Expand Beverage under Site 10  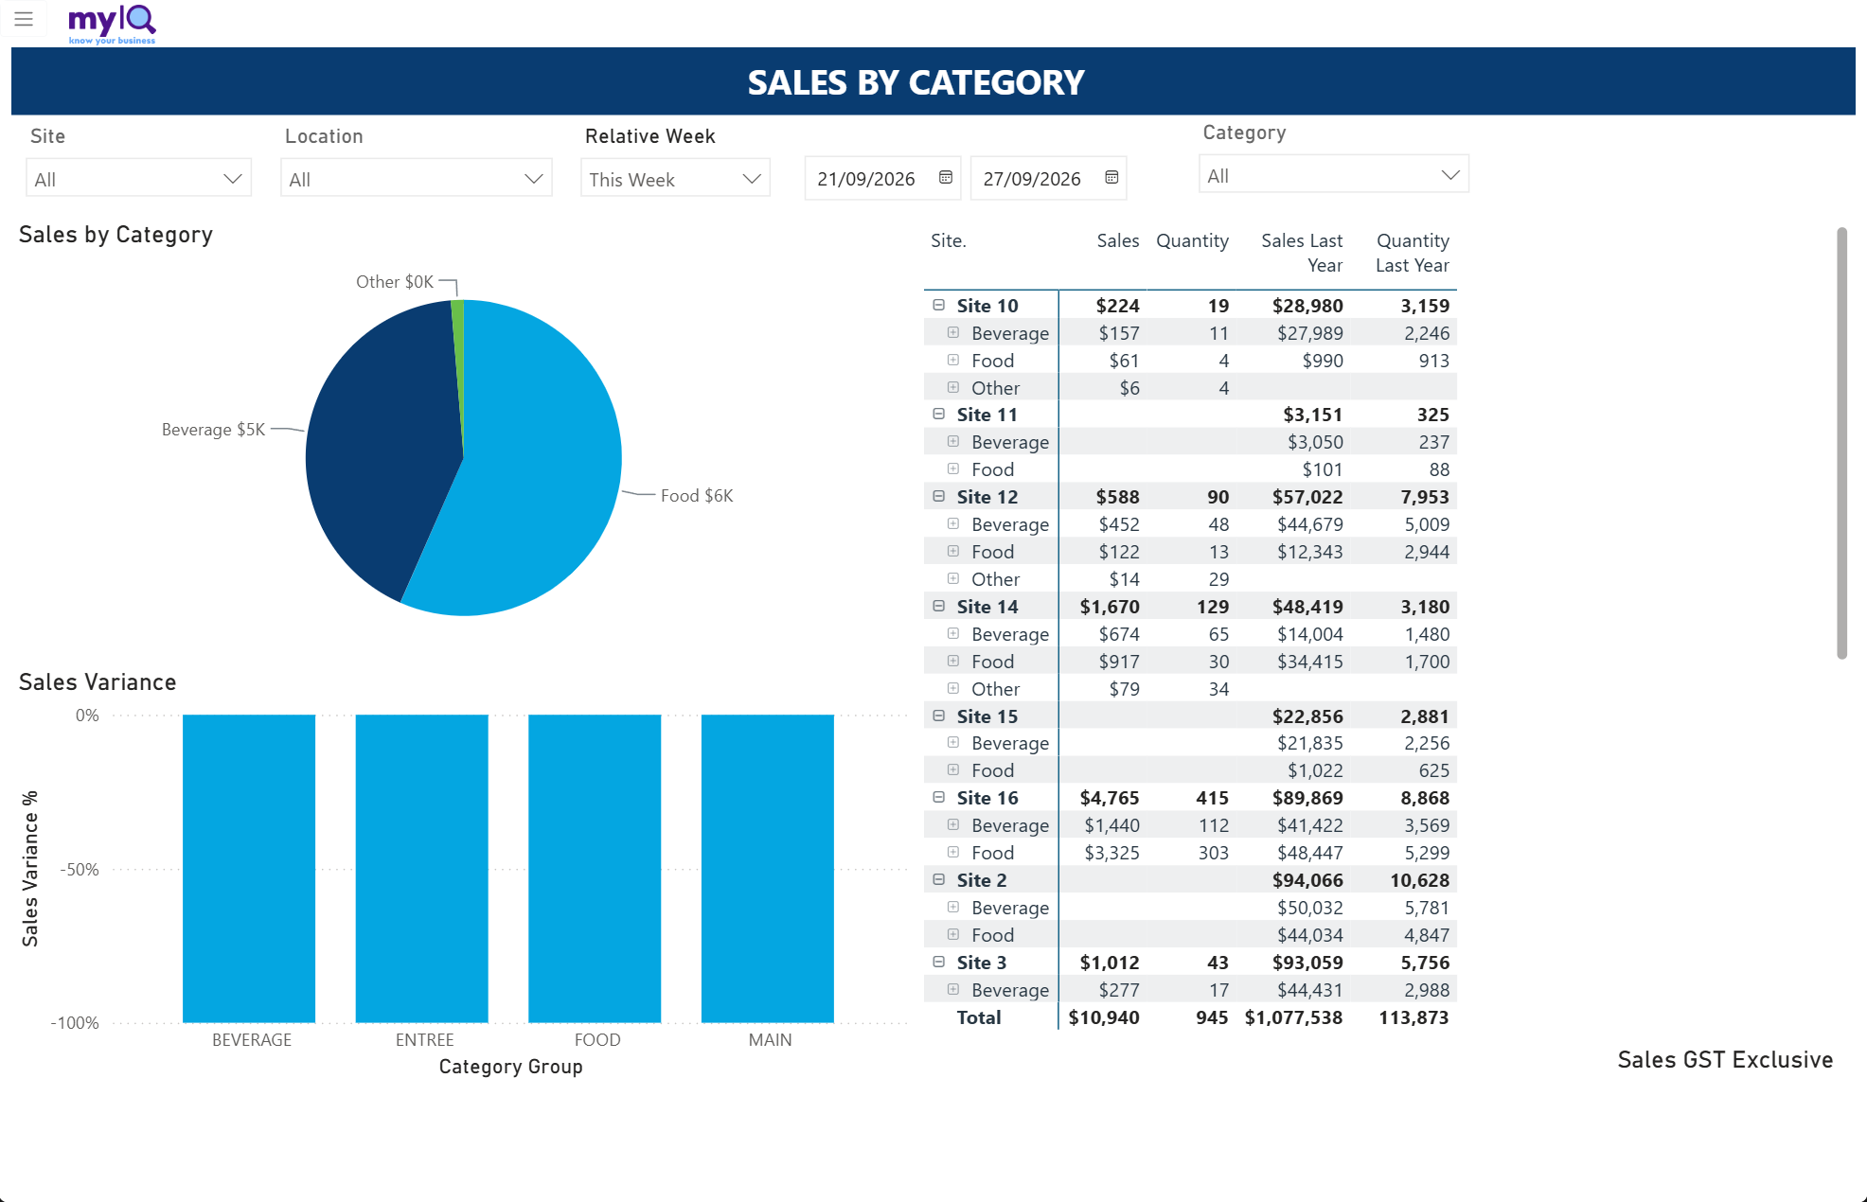(953, 332)
